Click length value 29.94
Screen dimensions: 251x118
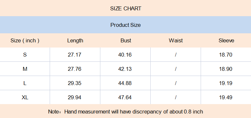[74, 97]
